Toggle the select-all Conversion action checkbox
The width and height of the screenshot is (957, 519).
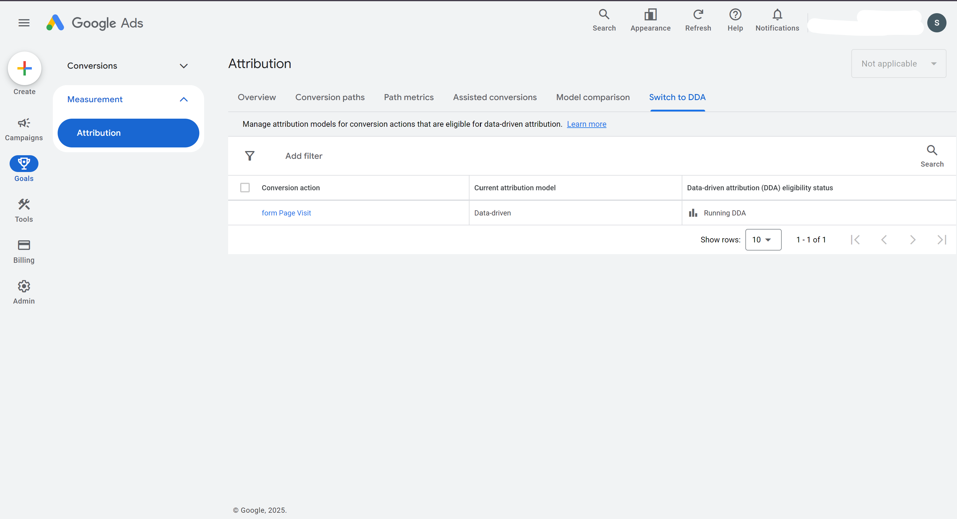tap(245, 188)
